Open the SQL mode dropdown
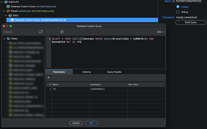The height and width of the screenshot is (129, 207). tap(160, 32)
